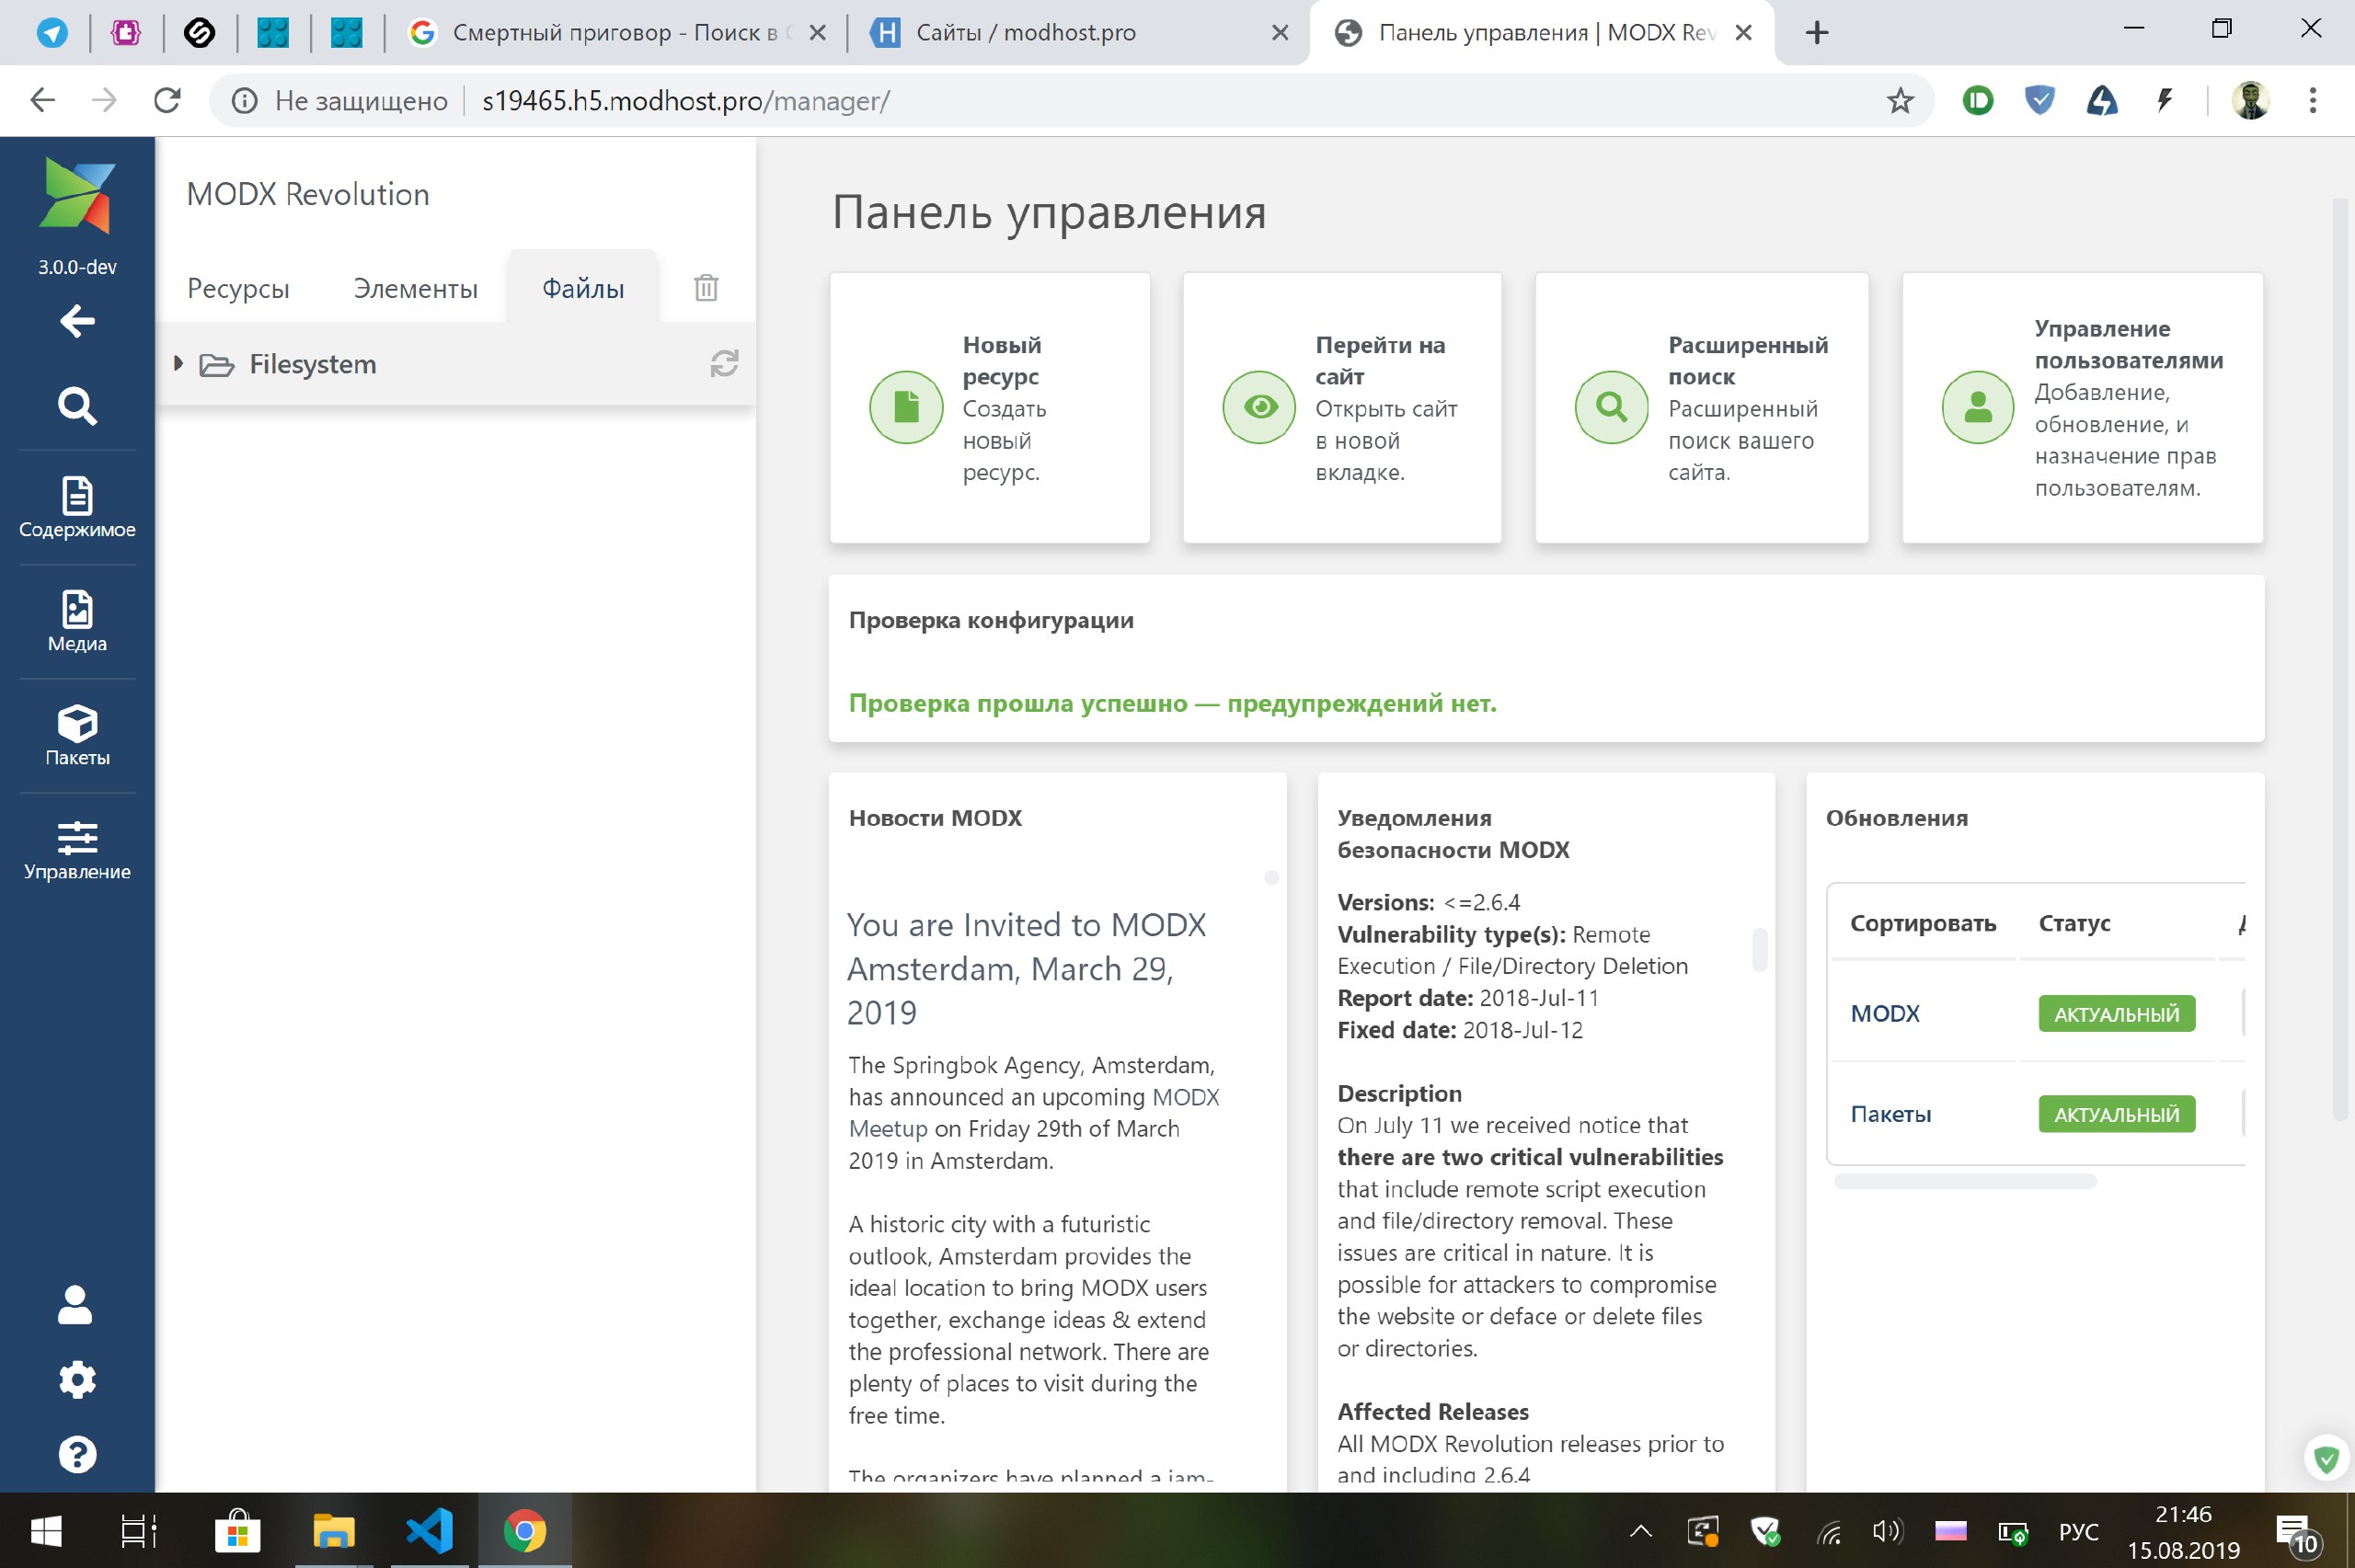This screenshot has width=2355, height=1568.
Task: Click the updates table horizontal scrollbar
Action: pos(1965,1182)
